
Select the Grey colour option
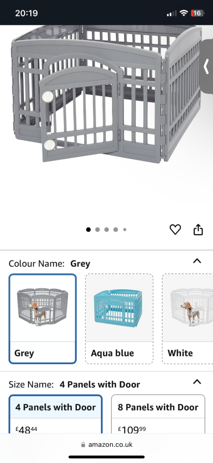43,319
